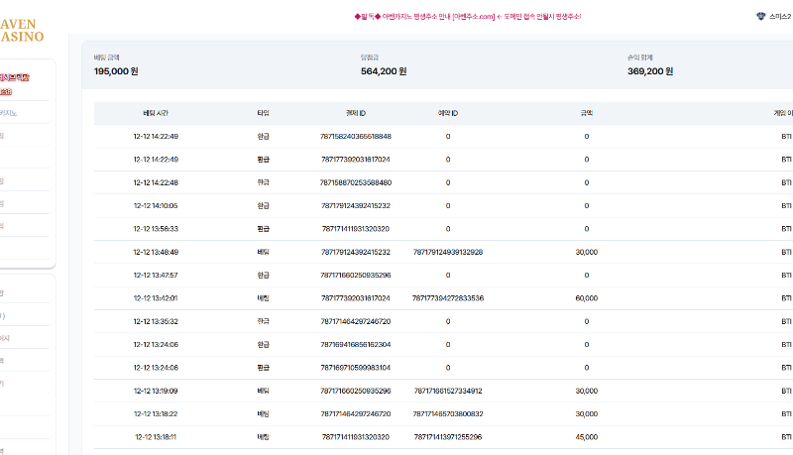Click the diamond rank icon beside username
This screenshot has width=793, height=455.
[760, 16]
